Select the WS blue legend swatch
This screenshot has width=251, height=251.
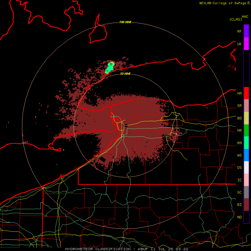point(246,155)
